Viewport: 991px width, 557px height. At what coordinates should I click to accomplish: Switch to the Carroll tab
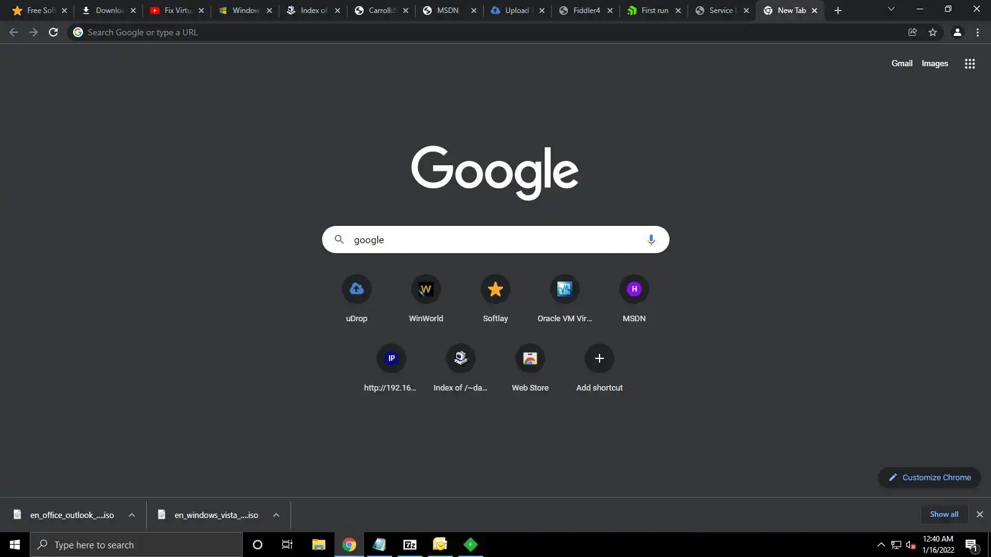pyautogui.click(x=382, y=11)
